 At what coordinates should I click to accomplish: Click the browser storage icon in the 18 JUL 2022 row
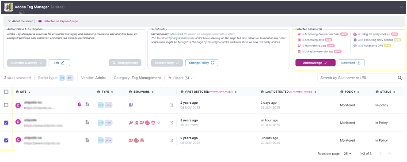tap(153, 123)
